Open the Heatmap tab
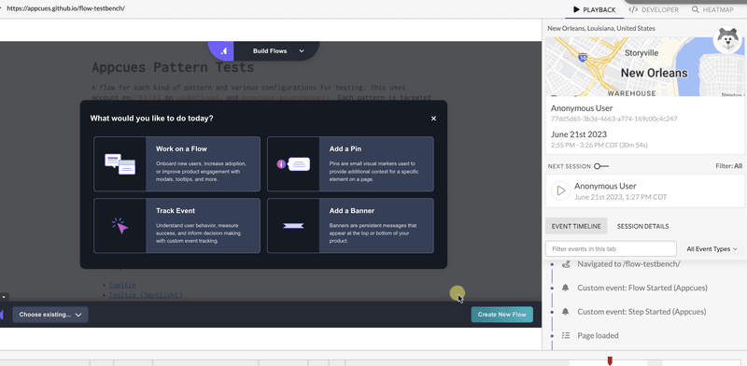The width and height of the screenshot is (747, 366). pyautogui.click(x=712, y=9)
